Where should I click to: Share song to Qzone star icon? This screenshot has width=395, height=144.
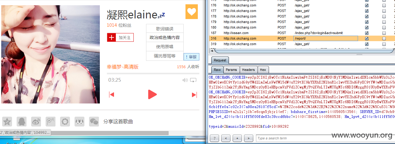coord(7,122)
